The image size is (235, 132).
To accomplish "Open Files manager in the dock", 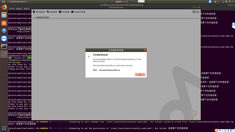I will [4, 15].
